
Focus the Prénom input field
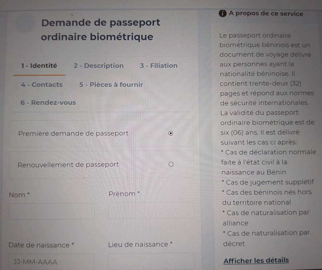click(151, 210)
